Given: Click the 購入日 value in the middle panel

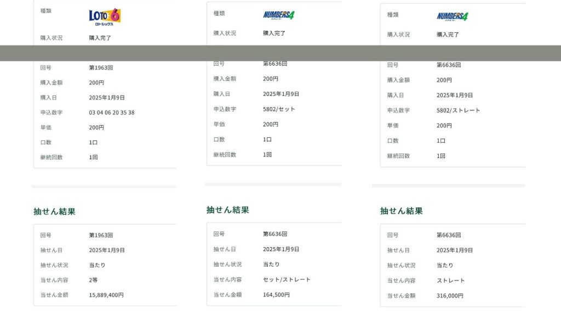Looking at the screenshot, I should click(x=281, y=94).
